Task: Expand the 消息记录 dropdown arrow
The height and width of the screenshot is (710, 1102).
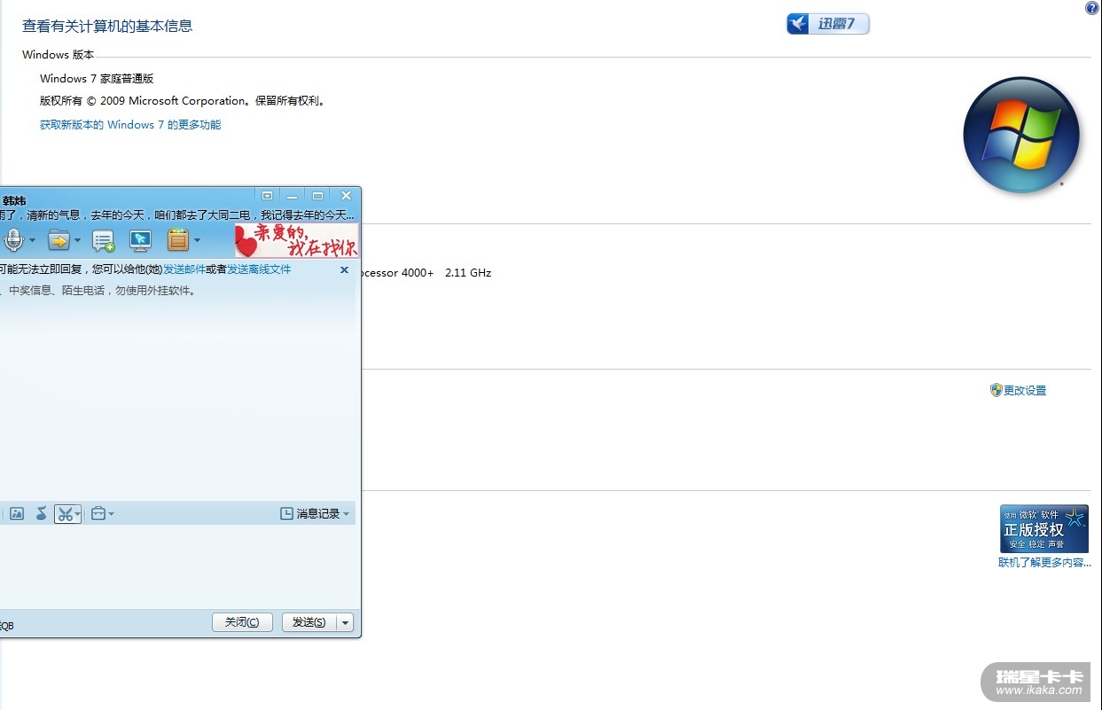Action: tap(346, 514)
